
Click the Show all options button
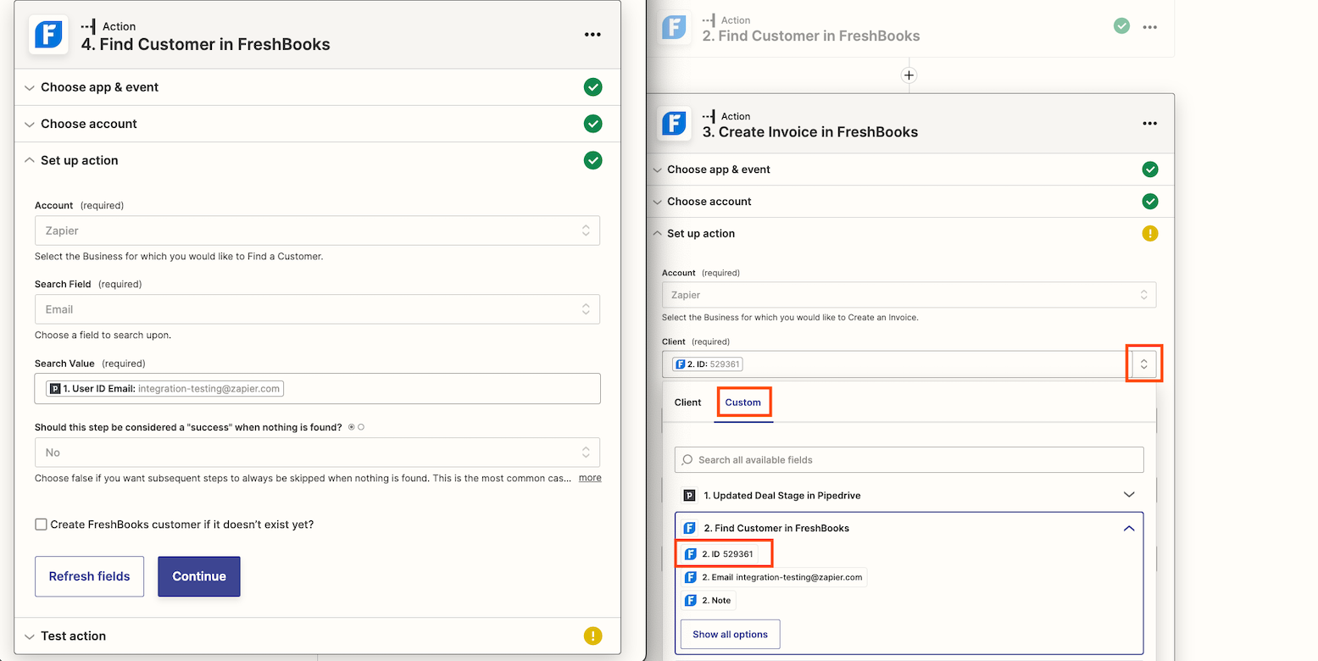click(730, 634)
